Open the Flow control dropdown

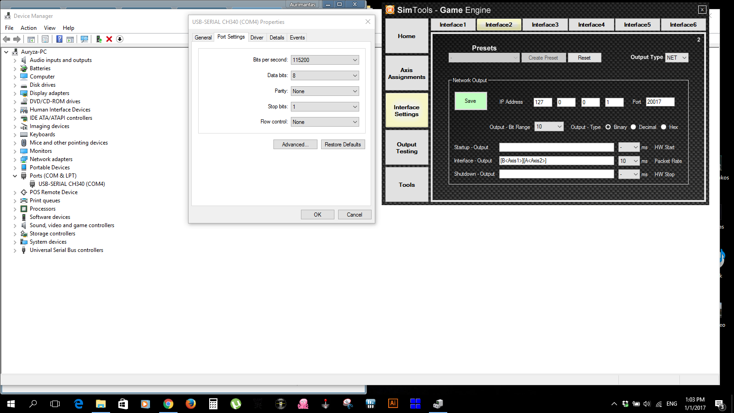click(x=325, y=122)
